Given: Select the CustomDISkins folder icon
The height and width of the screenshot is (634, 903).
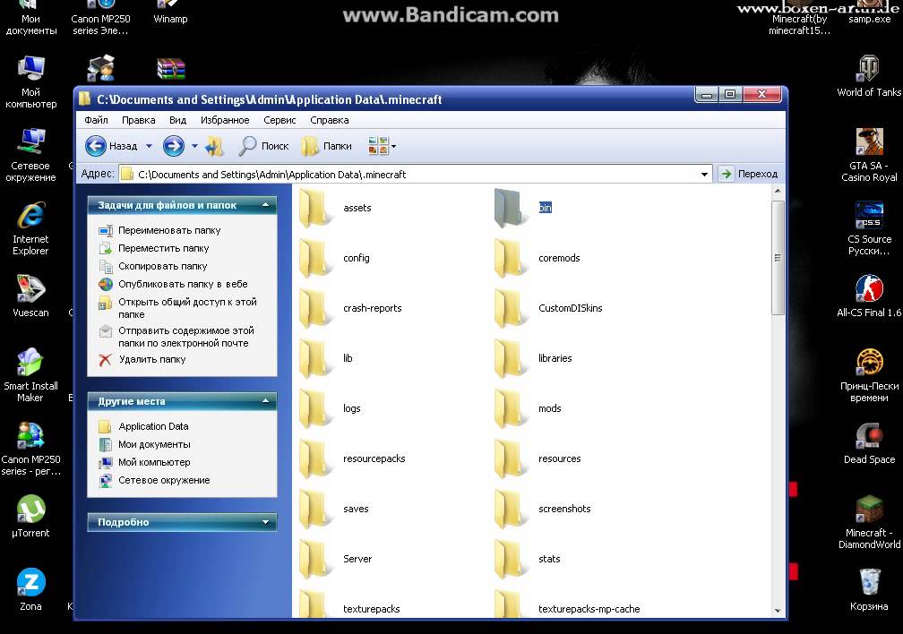Looking at the screenshot, I should (x=509, y=308).
